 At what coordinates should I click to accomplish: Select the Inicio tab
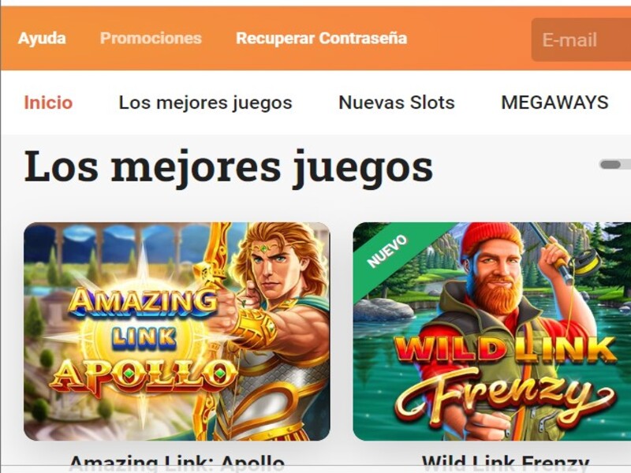(48, 102)
